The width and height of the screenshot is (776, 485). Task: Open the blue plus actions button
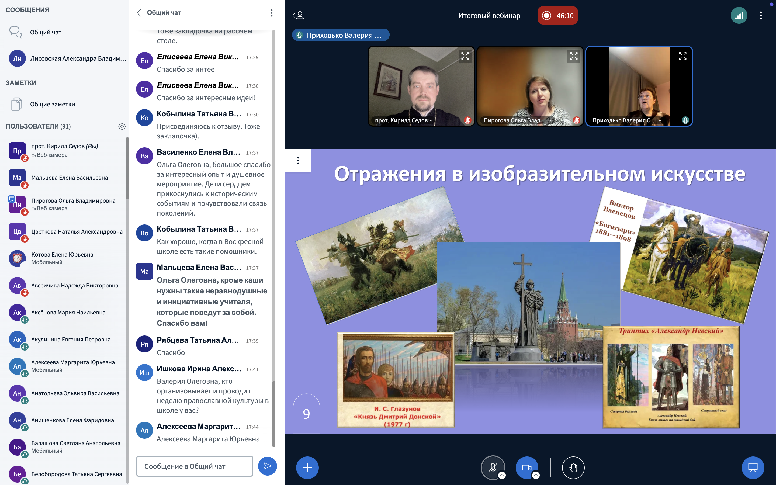click(x=307, y=468)
